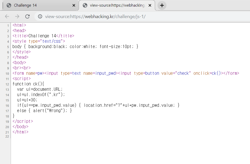Click the <br><br> line
Viewport: 250px width, 164px height.
tap(22, 68)
